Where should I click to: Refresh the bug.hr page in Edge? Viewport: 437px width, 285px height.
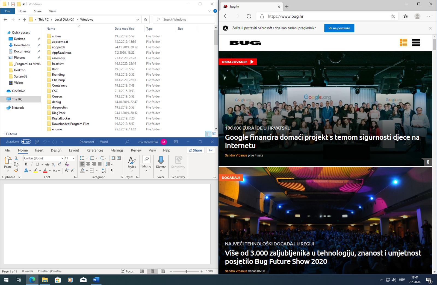tap(249, 16)
